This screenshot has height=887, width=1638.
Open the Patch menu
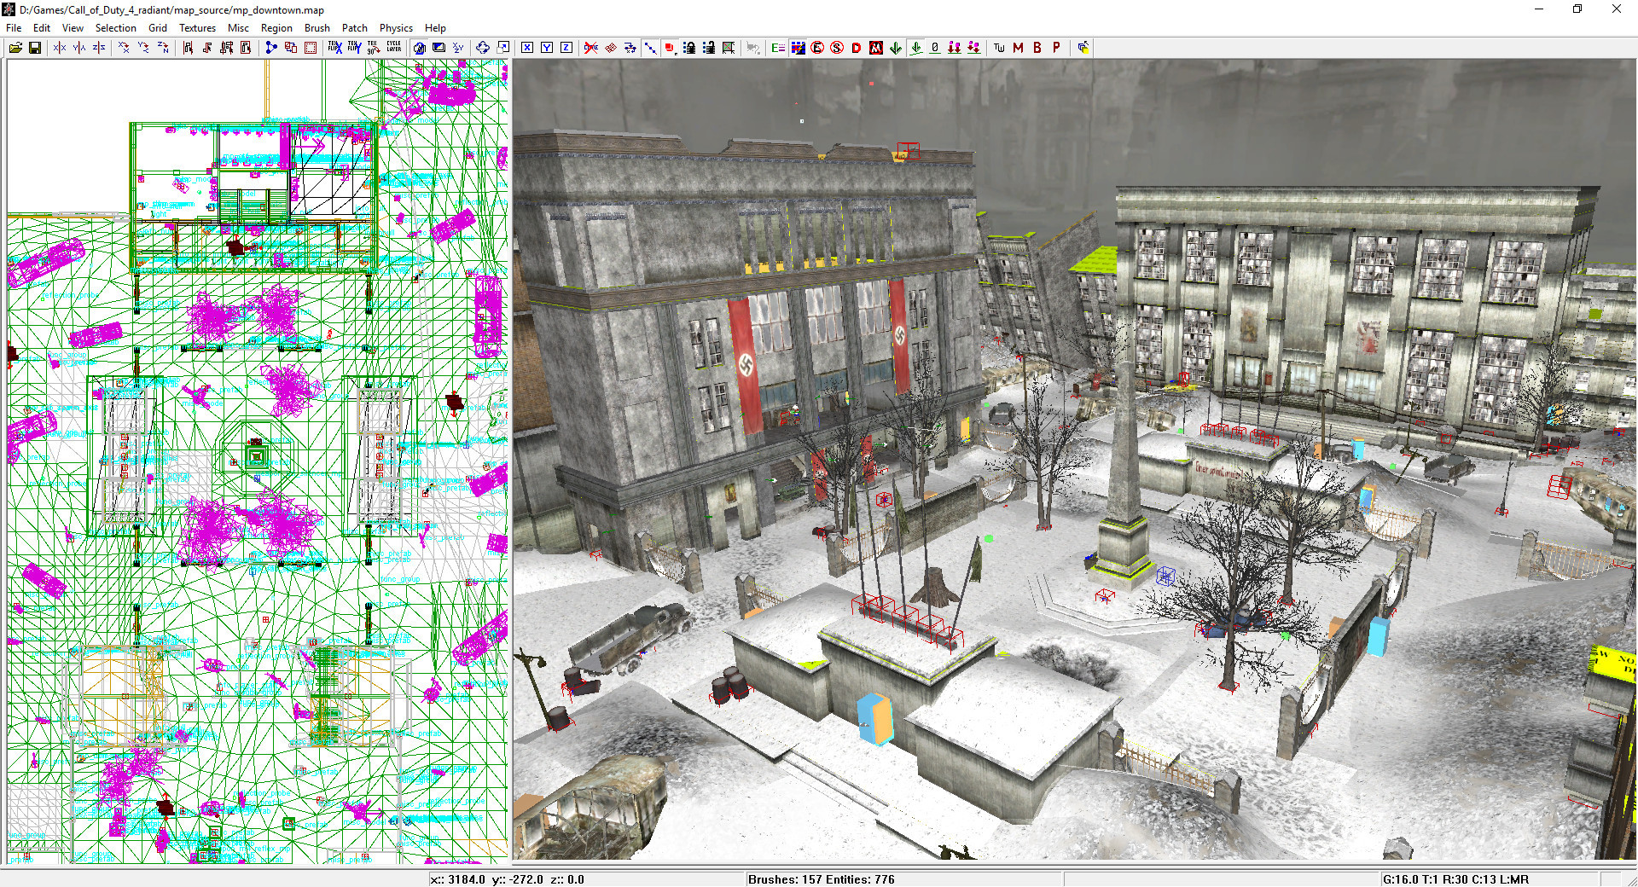click(x=355, y=28)
